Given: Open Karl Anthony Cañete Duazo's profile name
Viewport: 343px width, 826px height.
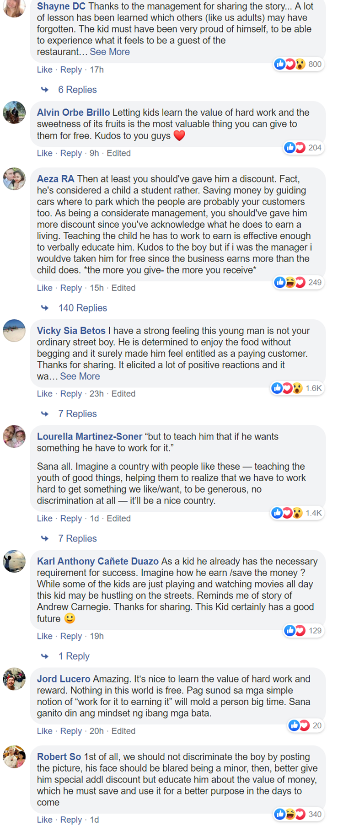Looking at the screenshot, I should [x=97, y=561].
